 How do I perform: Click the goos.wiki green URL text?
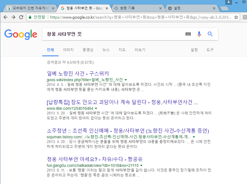[85, 80]
